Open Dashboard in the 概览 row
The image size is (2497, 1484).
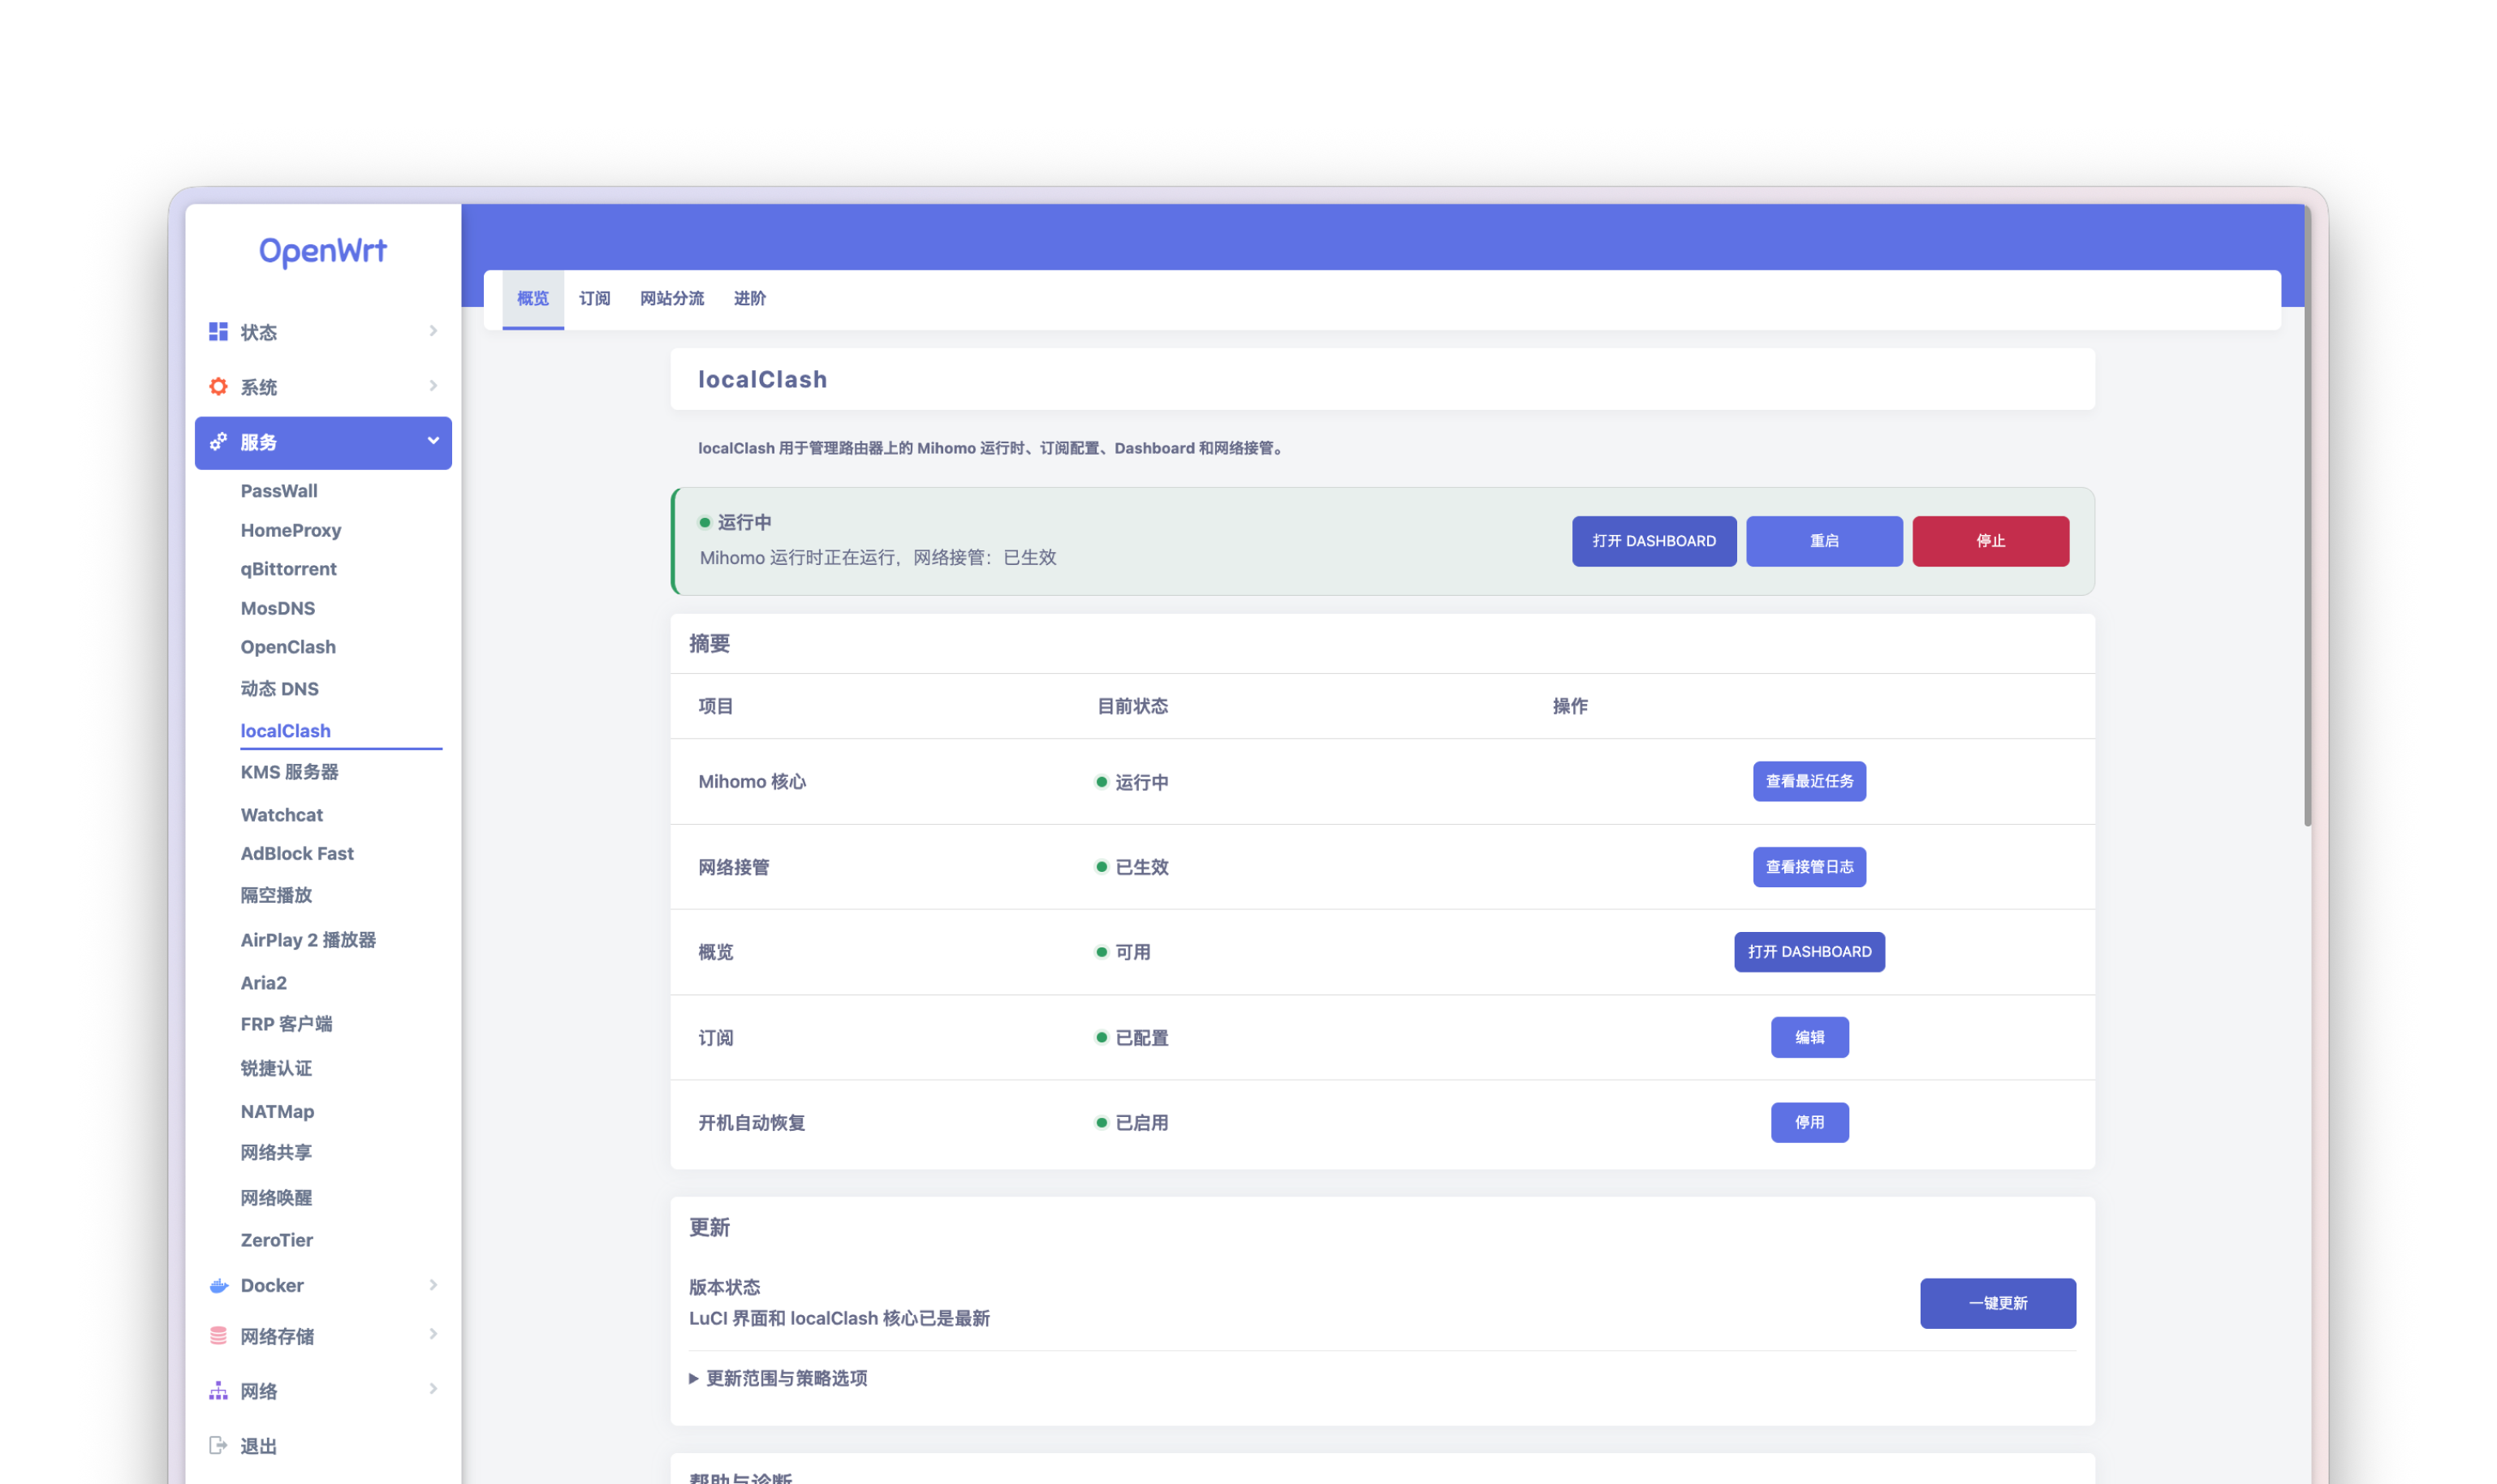coord(1809,952)
